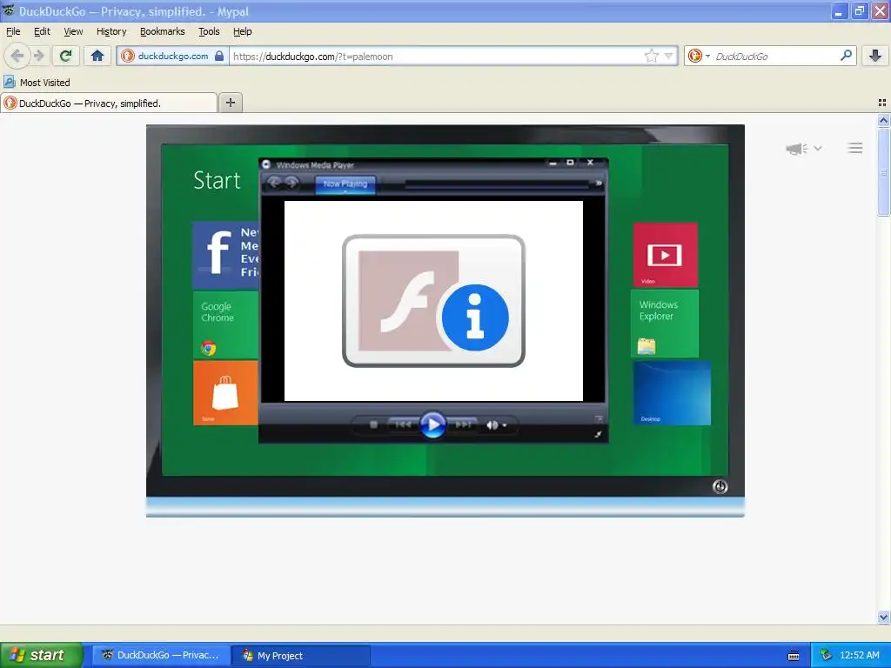Click the Flash plugin info icon
Screen dimensions: 891x668
475,317
